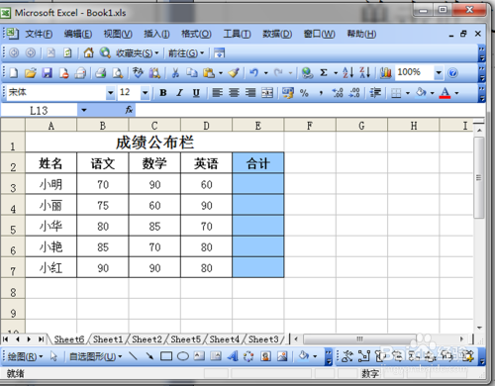Screen dimensions: 495x386
Task: Align text right
Action: pyautogui.click(x=250, y=93)
